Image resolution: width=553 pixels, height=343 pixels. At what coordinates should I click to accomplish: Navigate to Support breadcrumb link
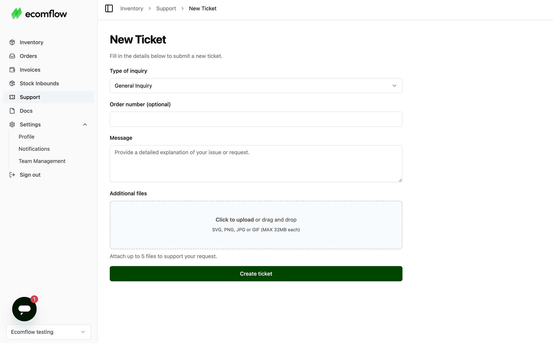(x=166, y=8)
